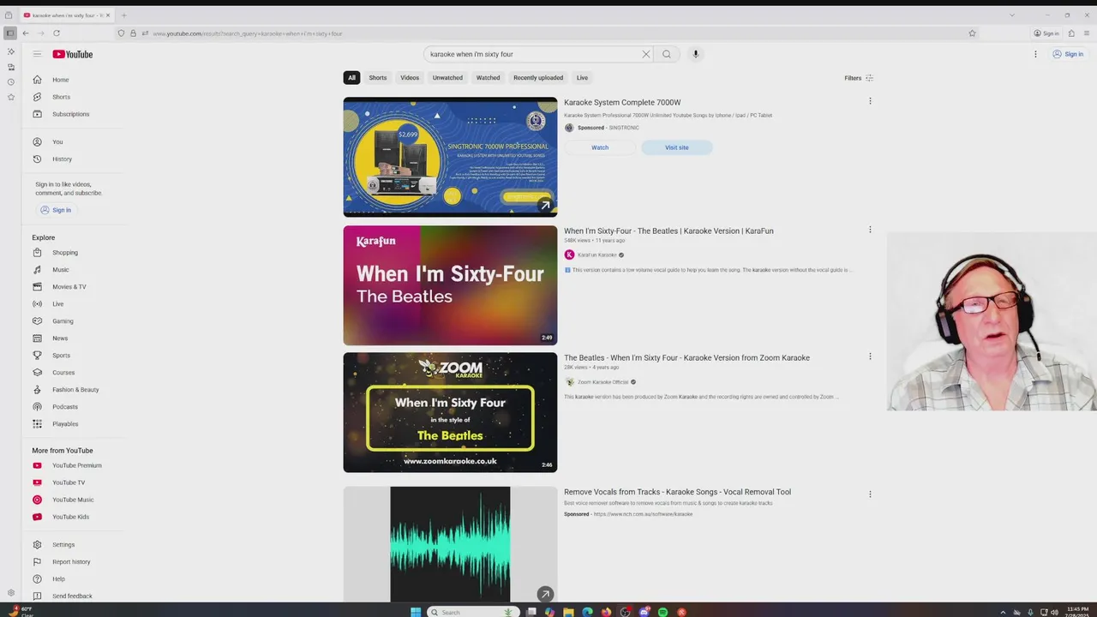Select the Live filter chip
1097x617 pixels.
click(x=582, y=78)
